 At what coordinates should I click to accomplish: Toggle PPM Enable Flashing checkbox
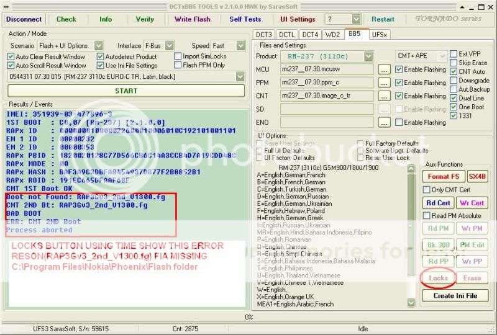[399, 83]
